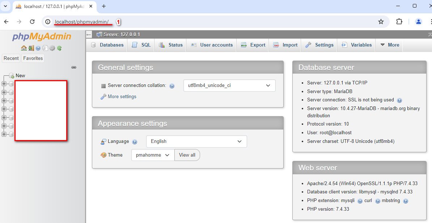Click help icon next to mbstring
The image size is (432, 223).
(x=405, y=201)
